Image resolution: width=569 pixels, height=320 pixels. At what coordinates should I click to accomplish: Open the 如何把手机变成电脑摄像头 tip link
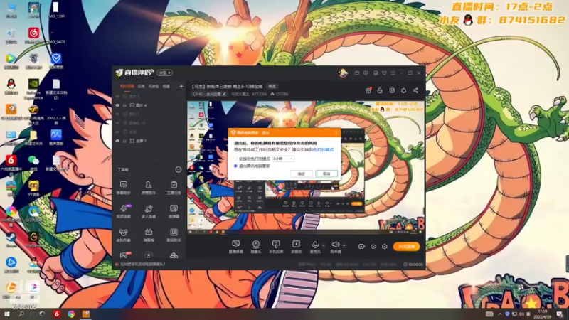(x=143, y=264)
